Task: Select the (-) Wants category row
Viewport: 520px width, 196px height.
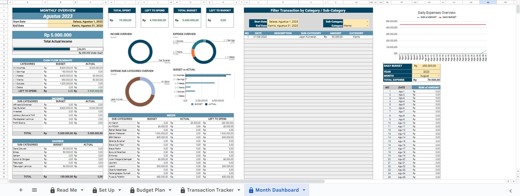Action: click(x=58, y=79)
